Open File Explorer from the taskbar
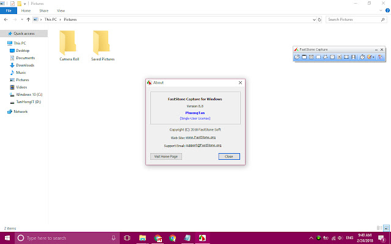 pos(142,238)
